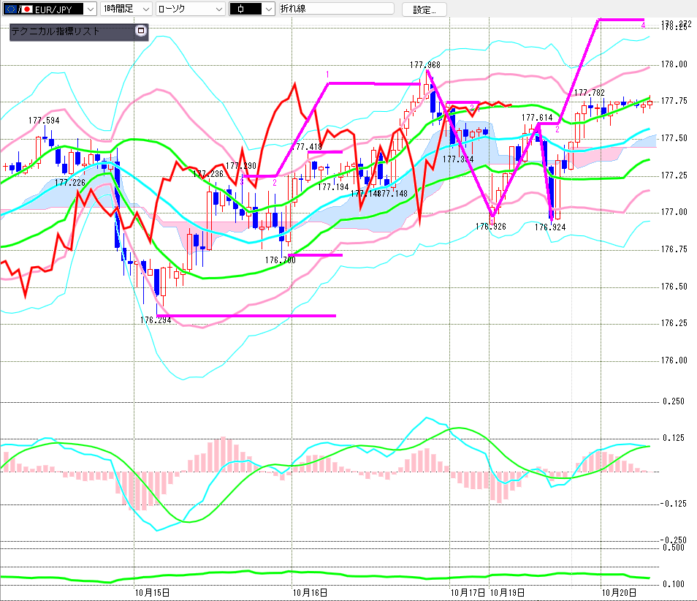The width and height of the screenshot is (697, 601).
Task: Open the 1時間足 timeframe dropdown
Action: [x=126, y=9]
